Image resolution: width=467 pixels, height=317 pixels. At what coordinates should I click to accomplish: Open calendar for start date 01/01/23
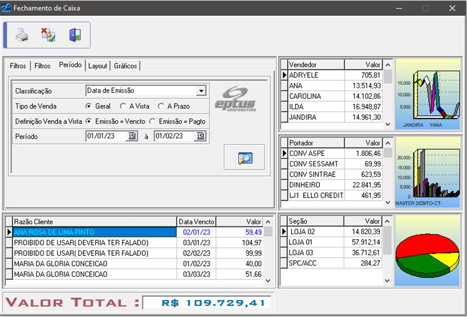131,136
